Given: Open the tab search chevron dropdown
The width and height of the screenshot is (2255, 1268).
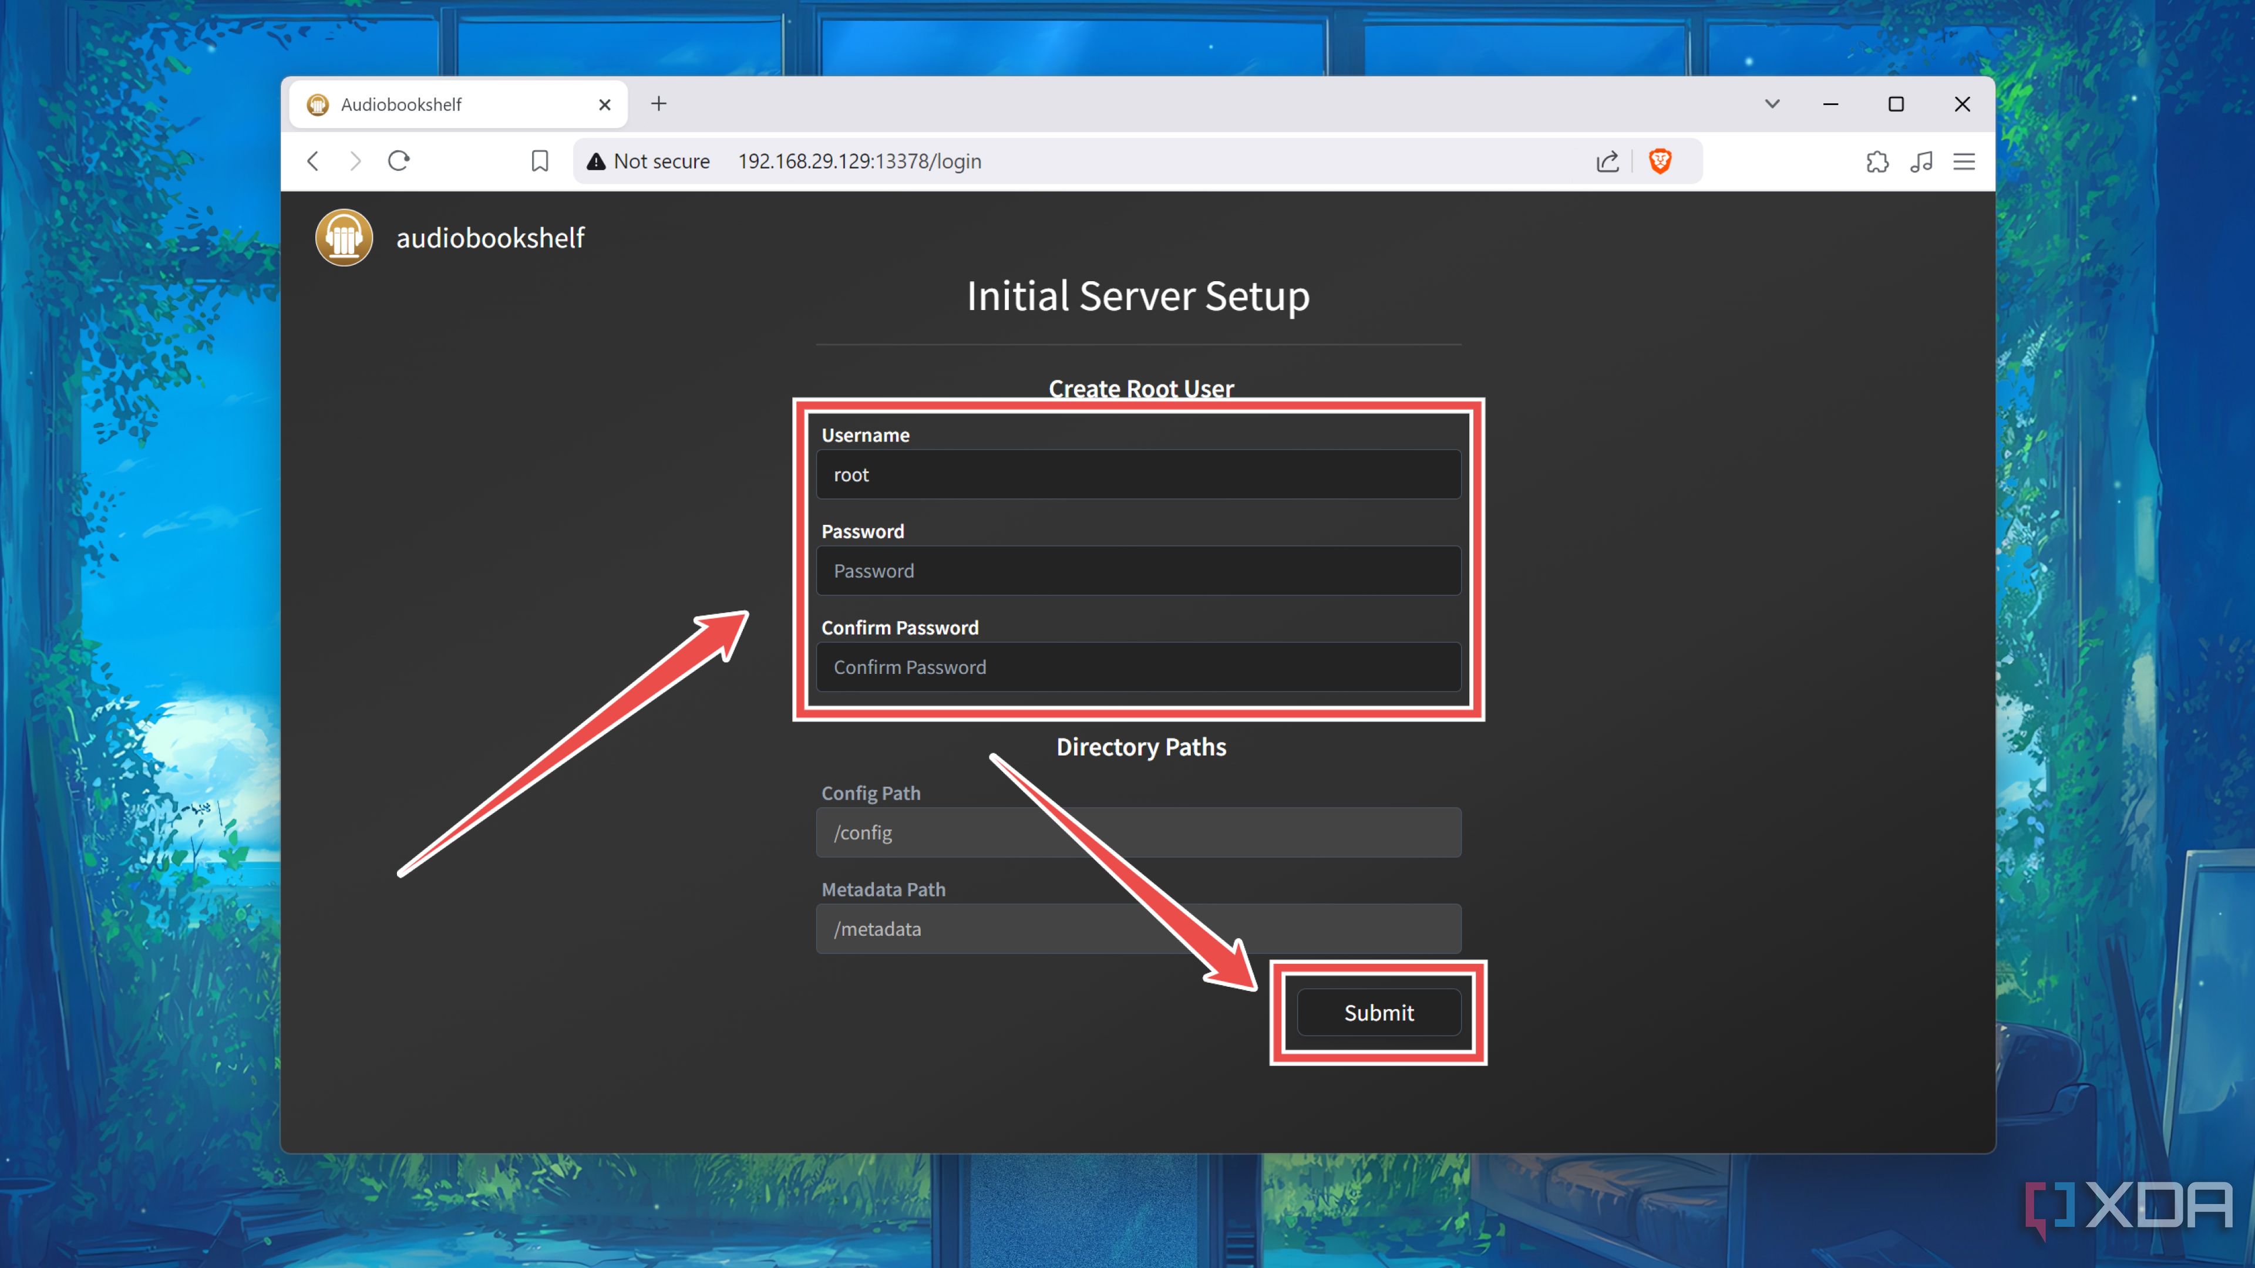Looking at the screenshot, I should point(1772,103).
